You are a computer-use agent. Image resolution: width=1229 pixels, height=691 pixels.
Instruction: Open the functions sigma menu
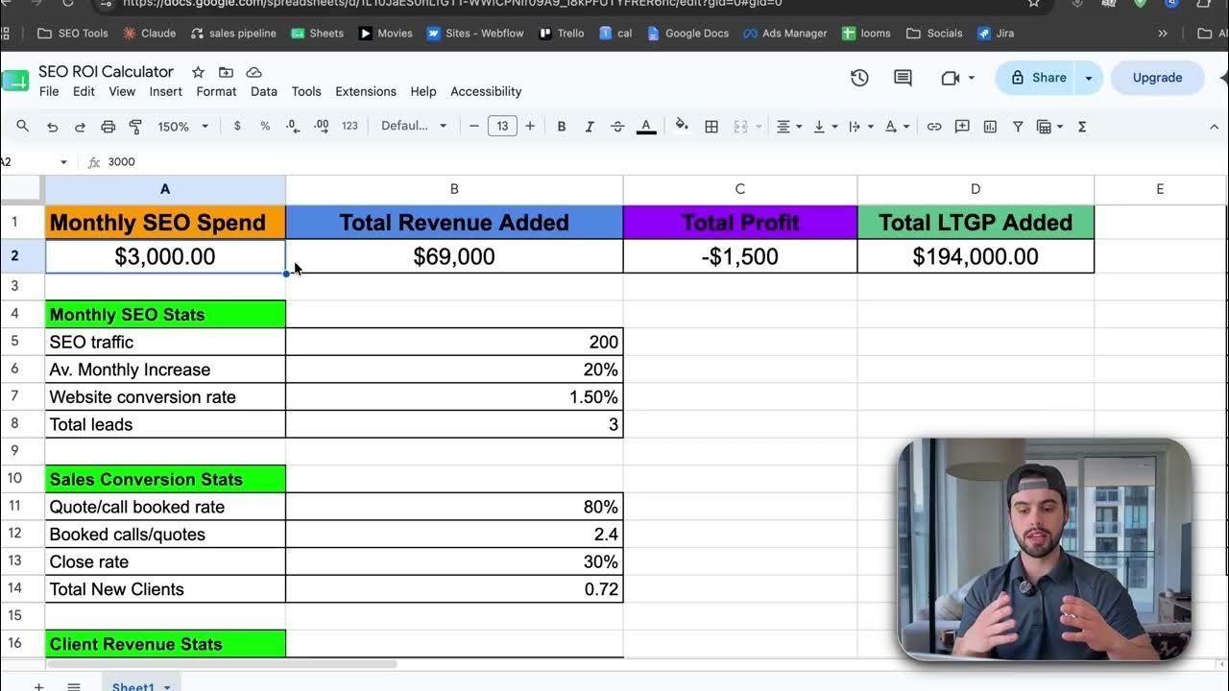[x=1082, y=127]
